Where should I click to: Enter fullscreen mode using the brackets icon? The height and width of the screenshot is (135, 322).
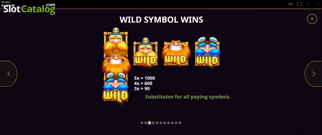coord(299,4)
